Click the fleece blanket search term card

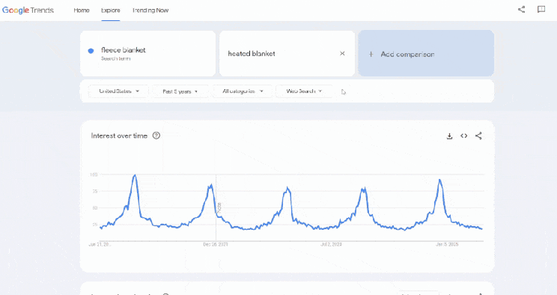(x=147, y=53)
